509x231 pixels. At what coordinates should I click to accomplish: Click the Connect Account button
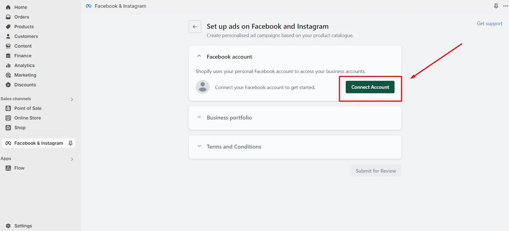370,87
